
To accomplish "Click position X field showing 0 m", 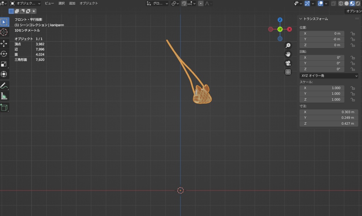I will coord(322,34).
